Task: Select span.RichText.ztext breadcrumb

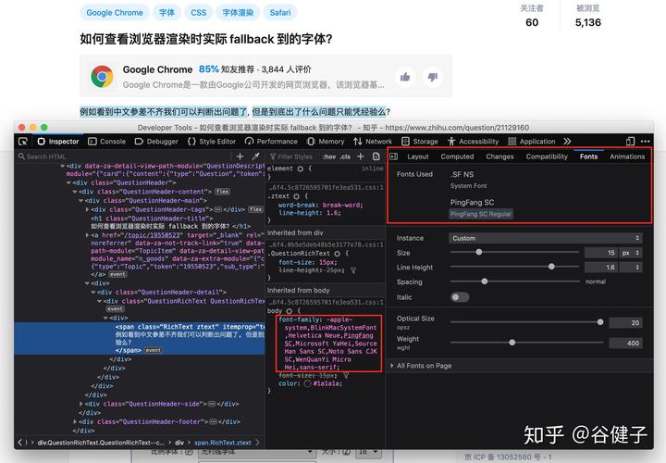Action: [223, 443]
